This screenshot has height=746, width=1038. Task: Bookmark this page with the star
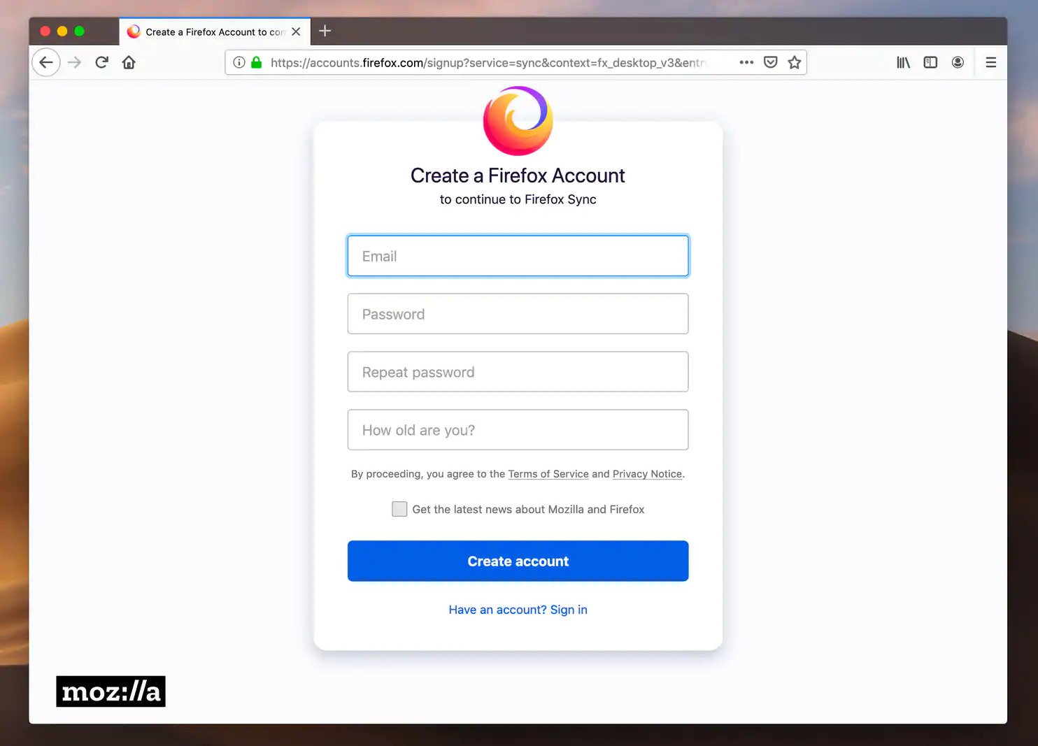[x=795, y=62]
